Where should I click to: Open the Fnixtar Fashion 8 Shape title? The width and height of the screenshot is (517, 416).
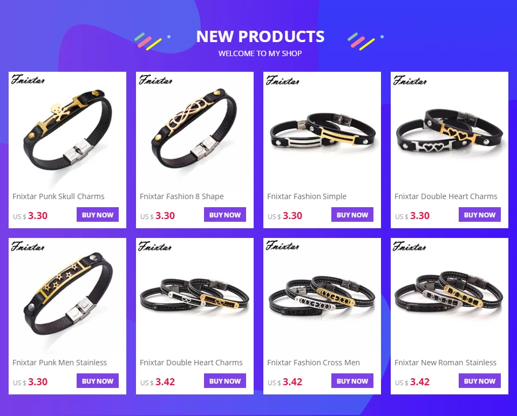[x=182, y=196]
